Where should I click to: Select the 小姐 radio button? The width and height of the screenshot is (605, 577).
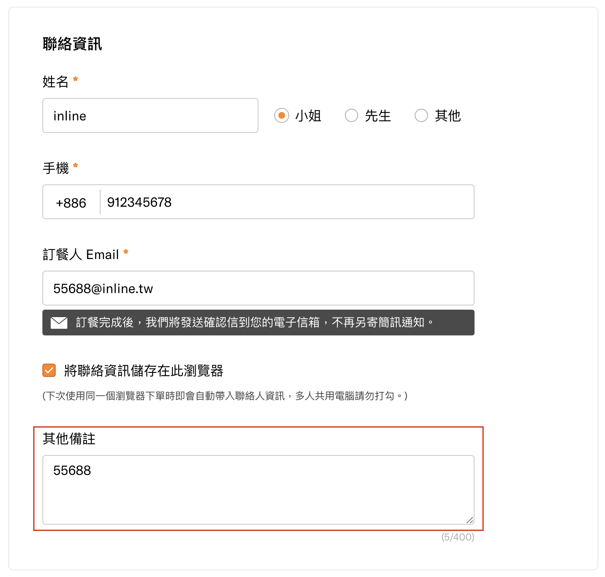coord(282,115)
